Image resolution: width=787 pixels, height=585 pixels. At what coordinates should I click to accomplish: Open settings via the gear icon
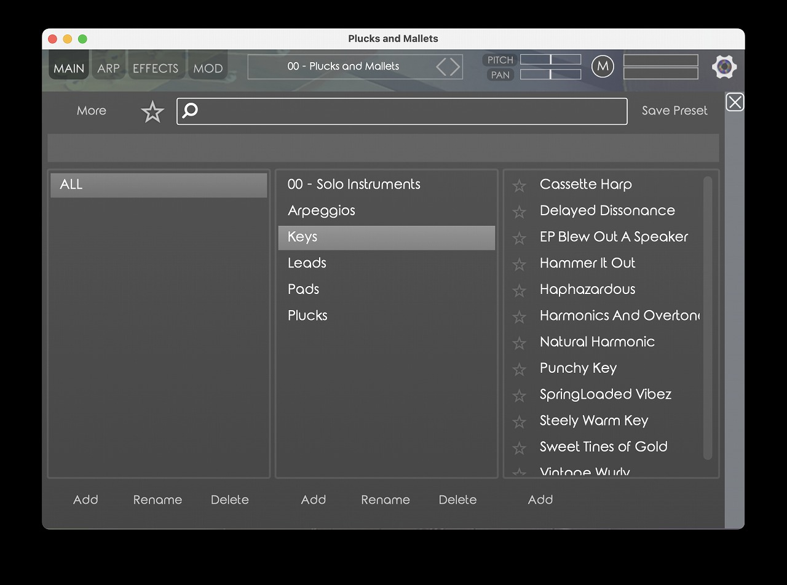tap(724, 66)
